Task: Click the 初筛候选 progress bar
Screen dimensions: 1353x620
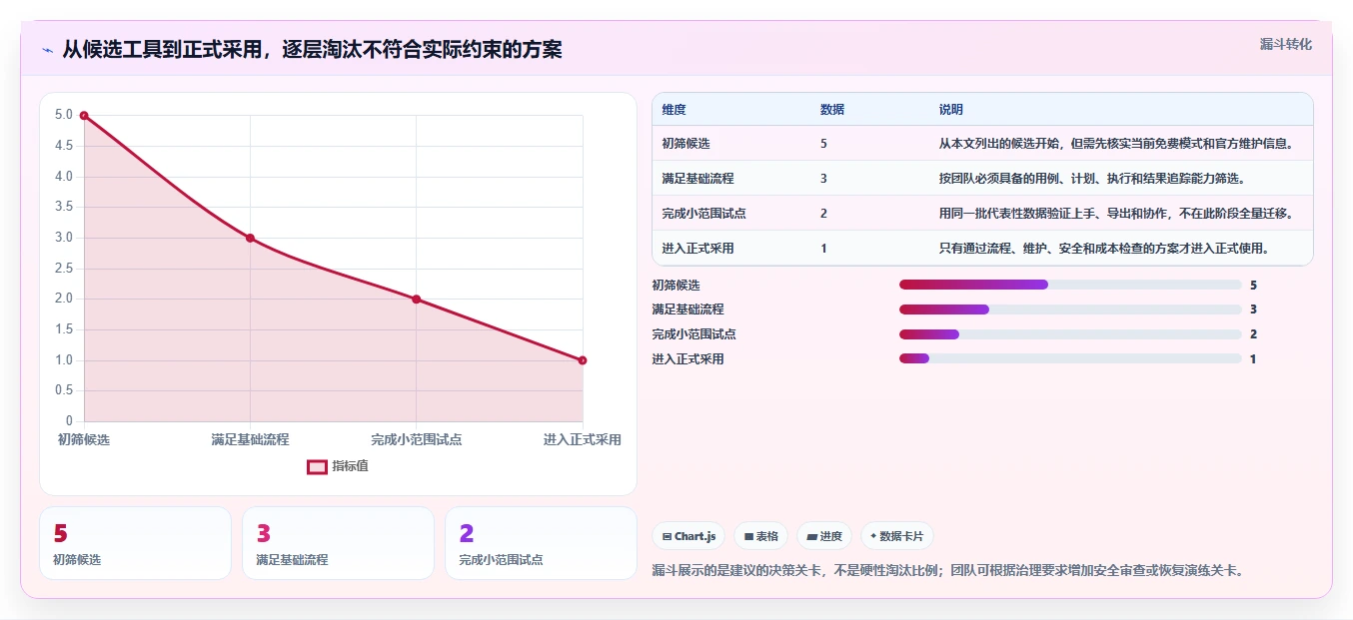Action: point(1070,285)
